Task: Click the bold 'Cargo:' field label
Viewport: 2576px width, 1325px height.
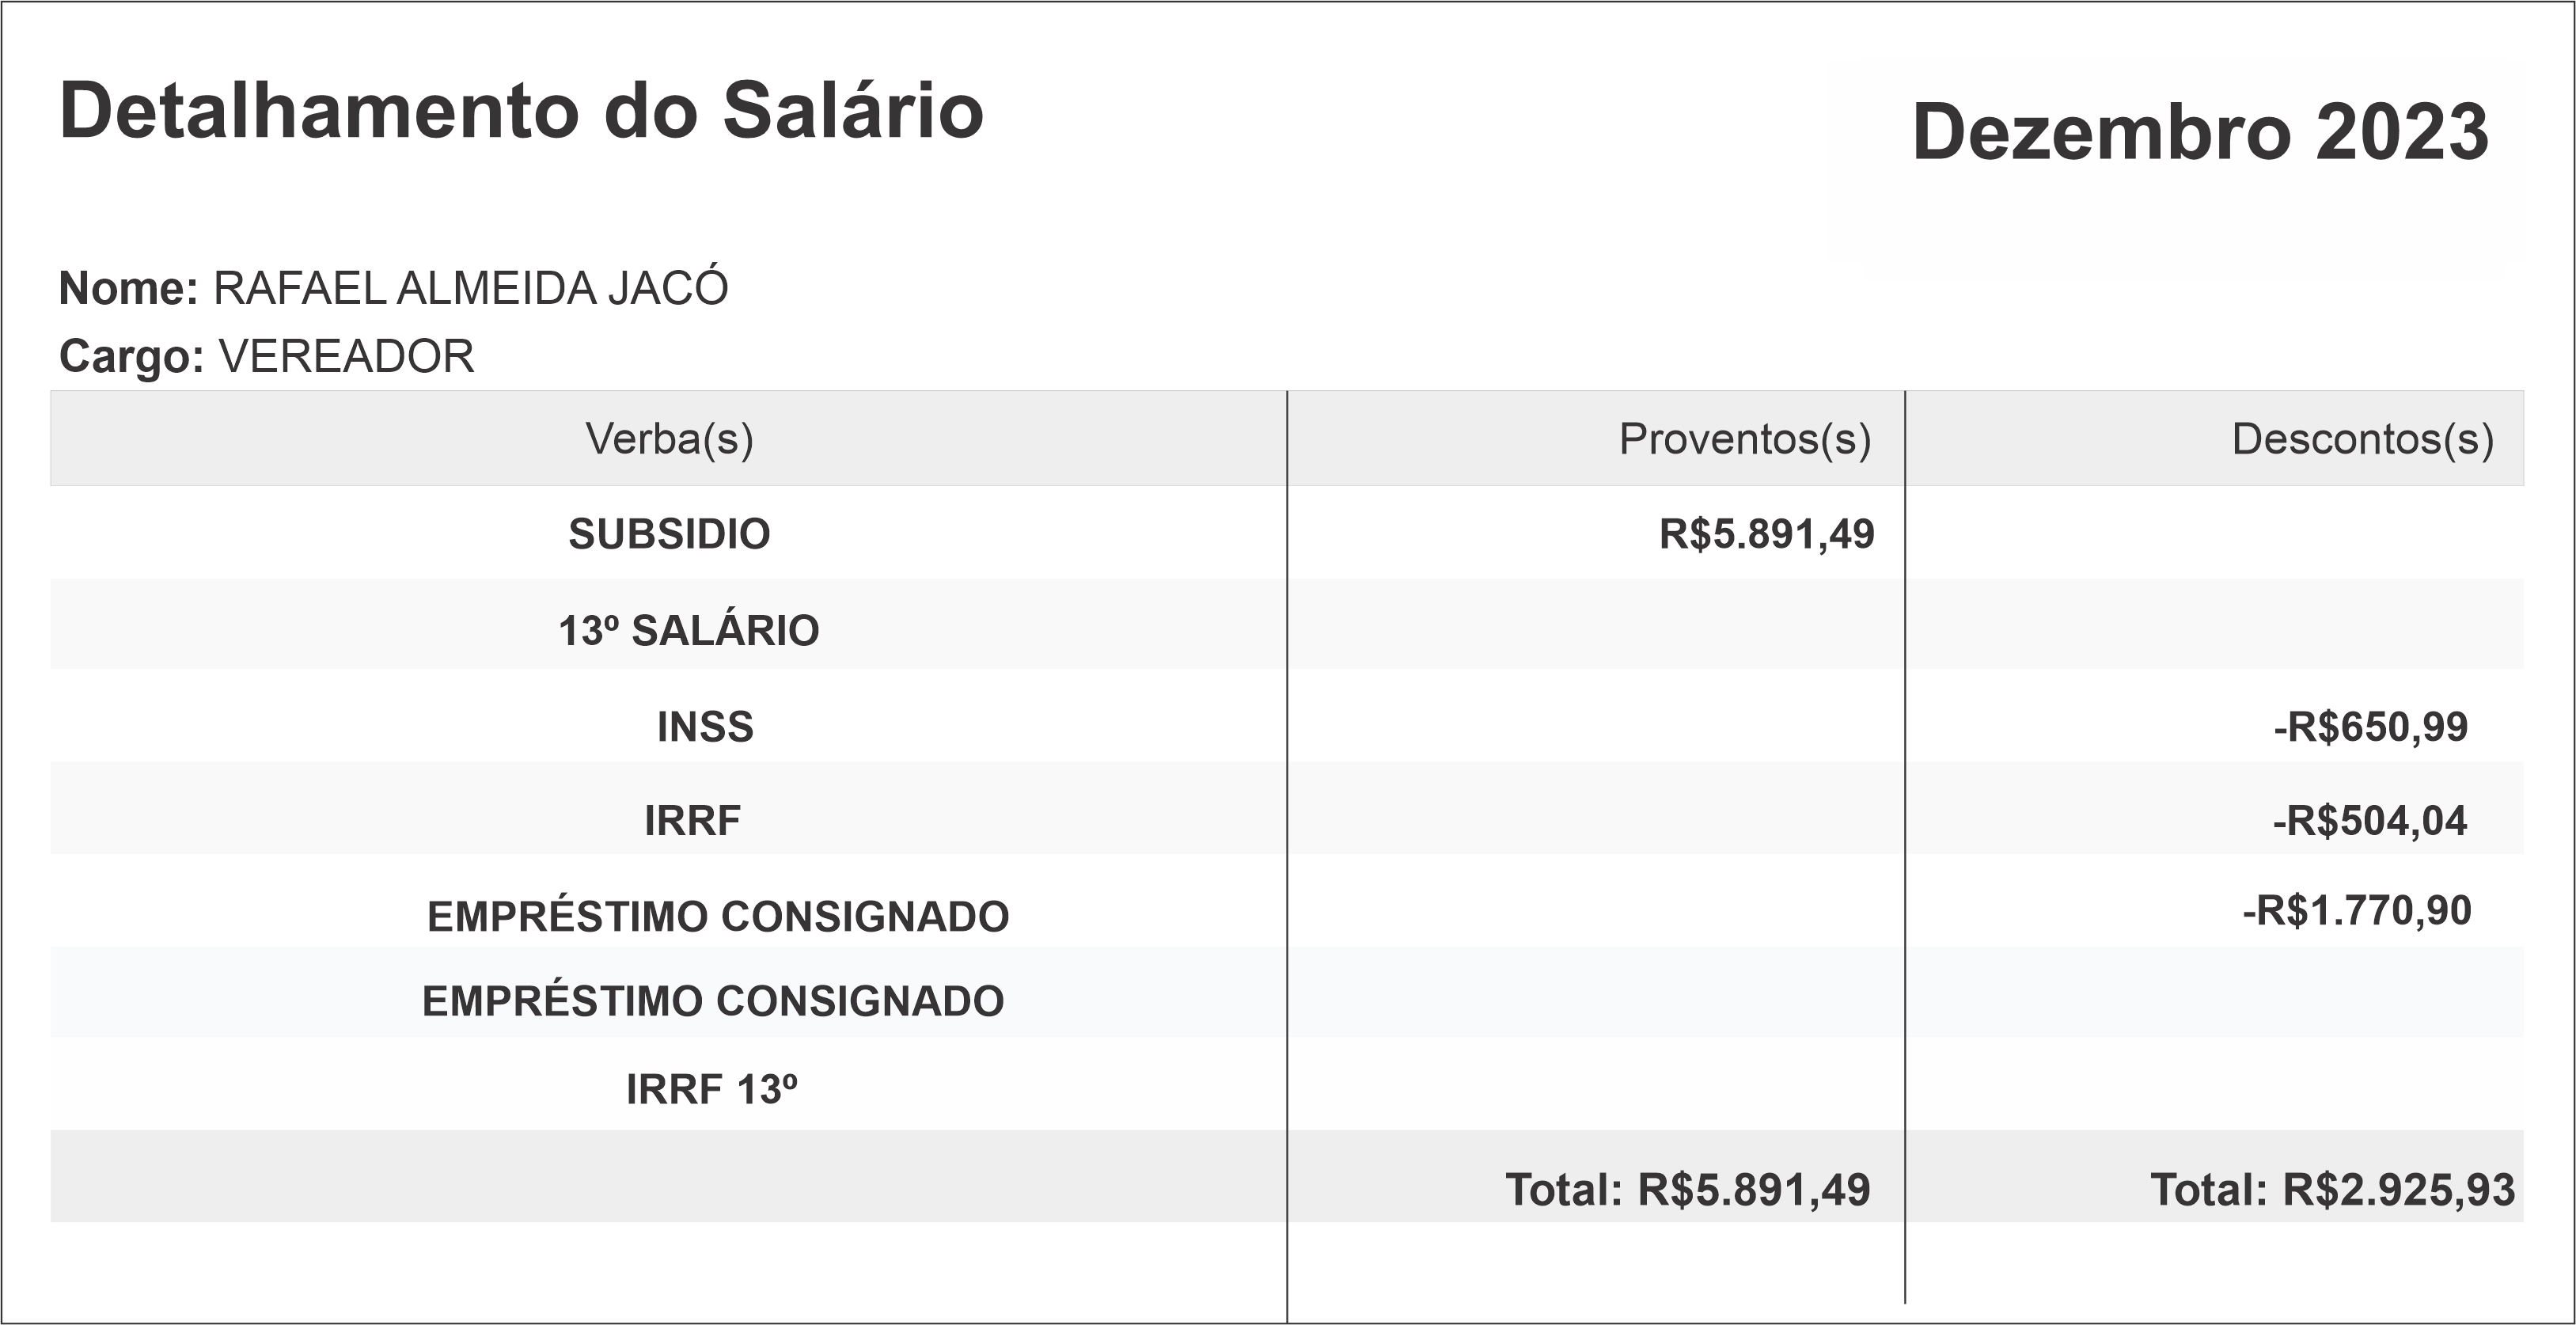Action: click(132, 357)
